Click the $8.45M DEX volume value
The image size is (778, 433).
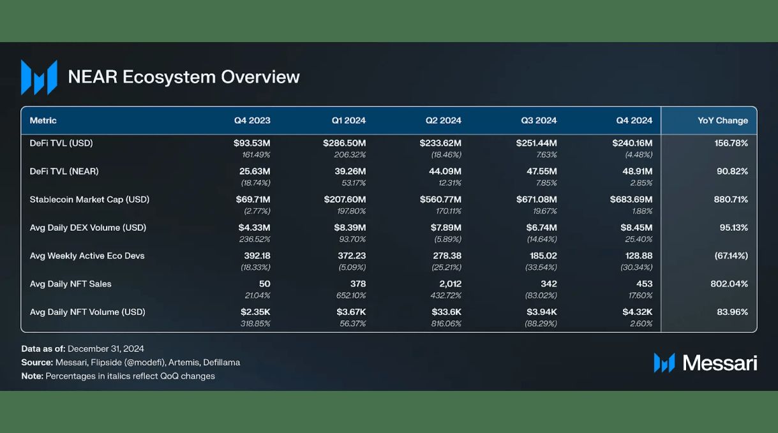(637, 228)
